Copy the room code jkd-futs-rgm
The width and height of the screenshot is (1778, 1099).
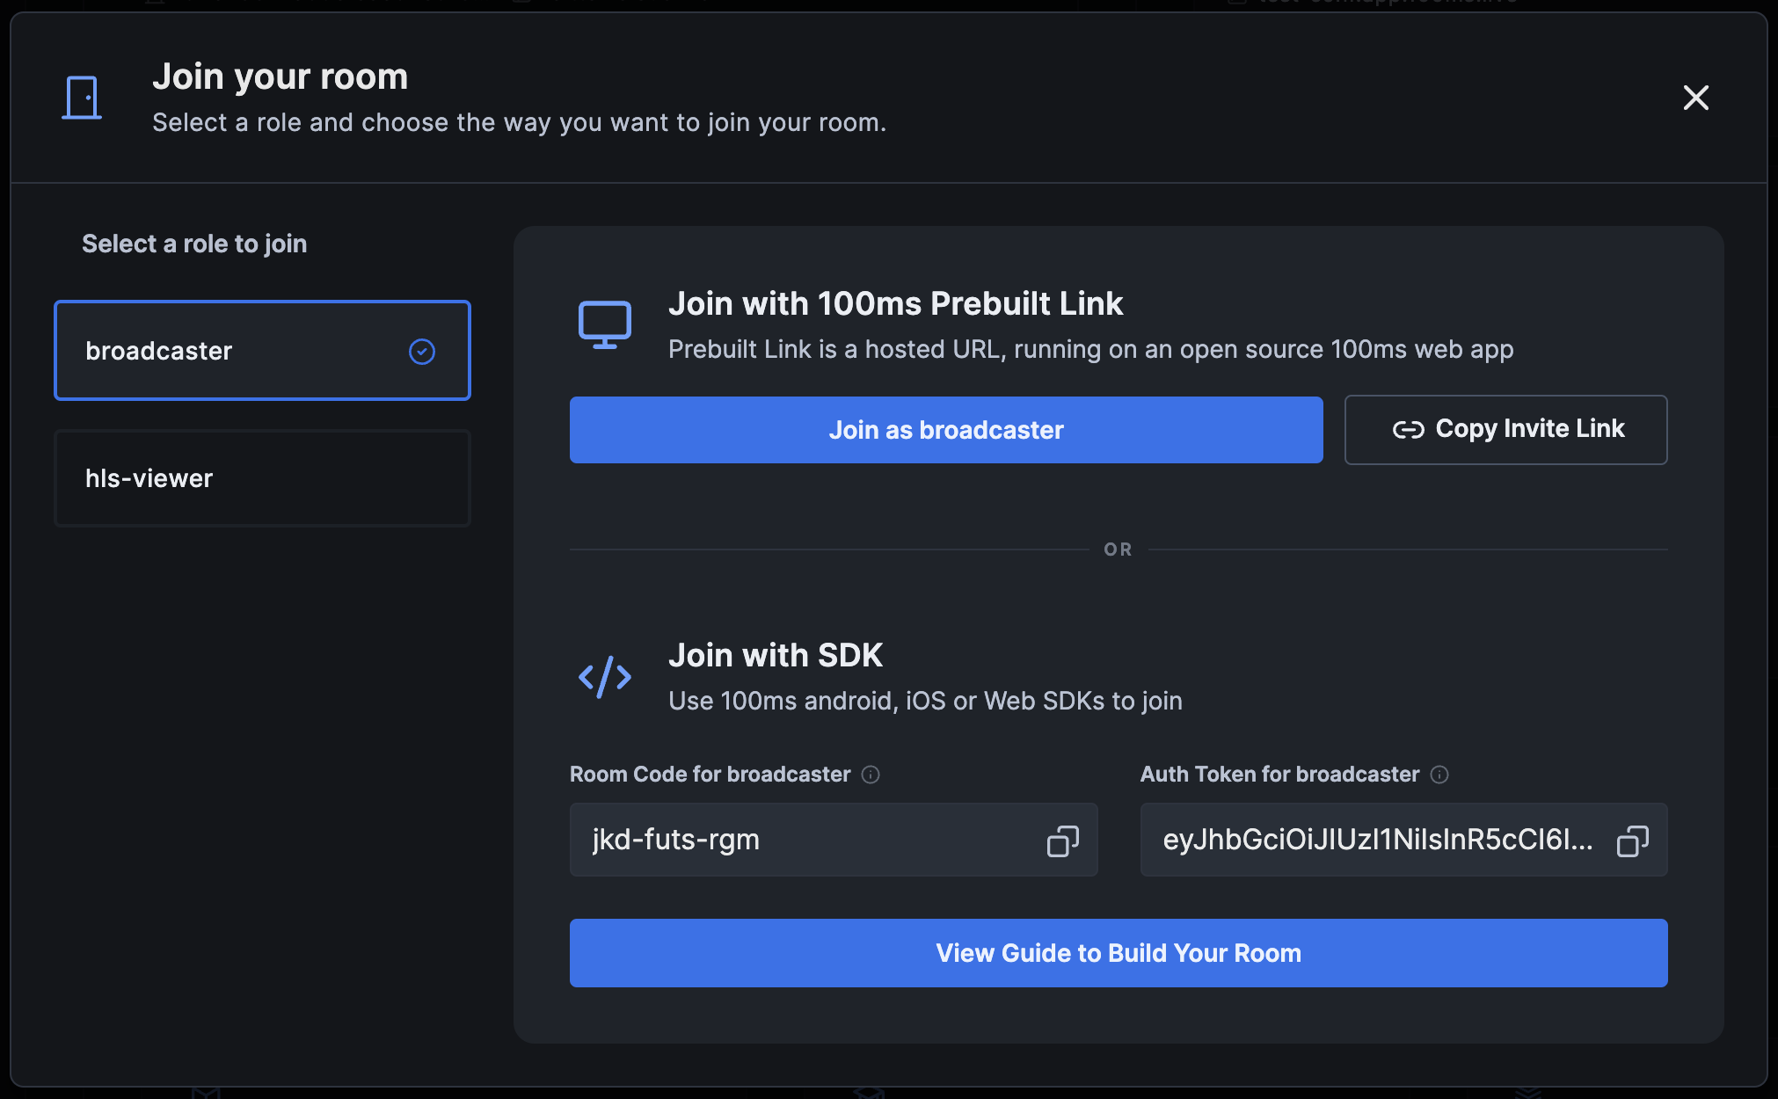click(x=1062, y=841)
